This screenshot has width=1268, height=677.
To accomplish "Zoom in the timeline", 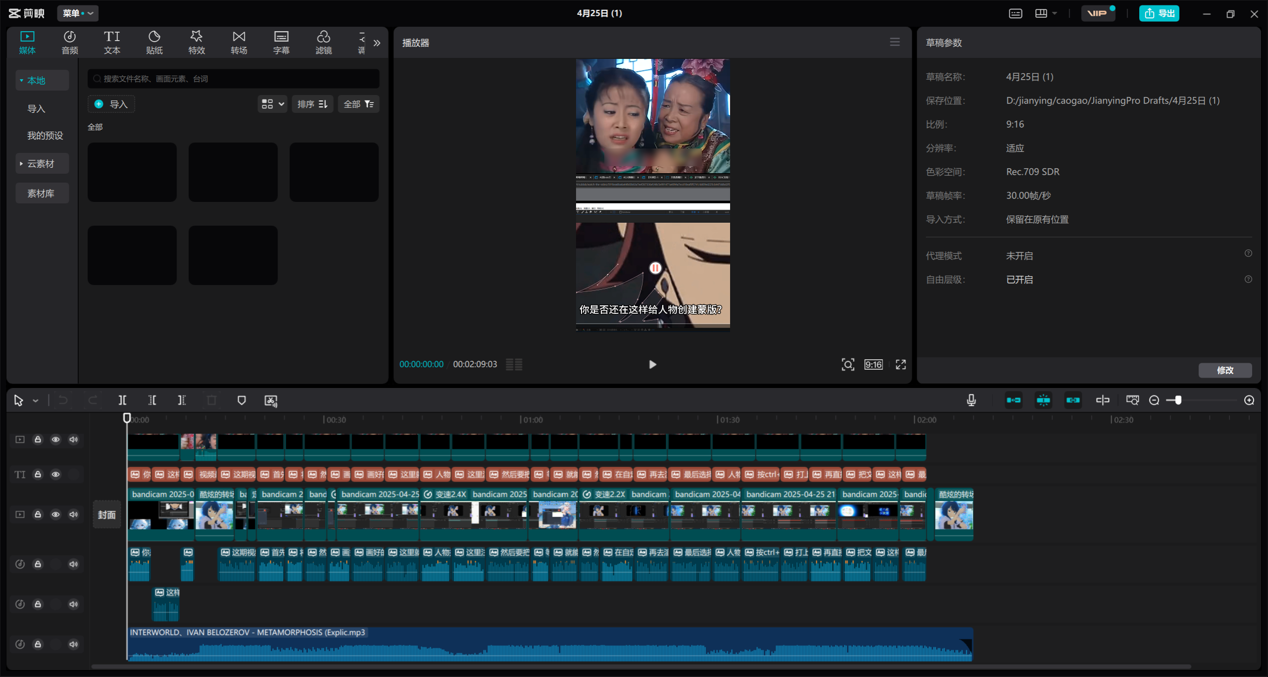I will tap(1249, 400).
